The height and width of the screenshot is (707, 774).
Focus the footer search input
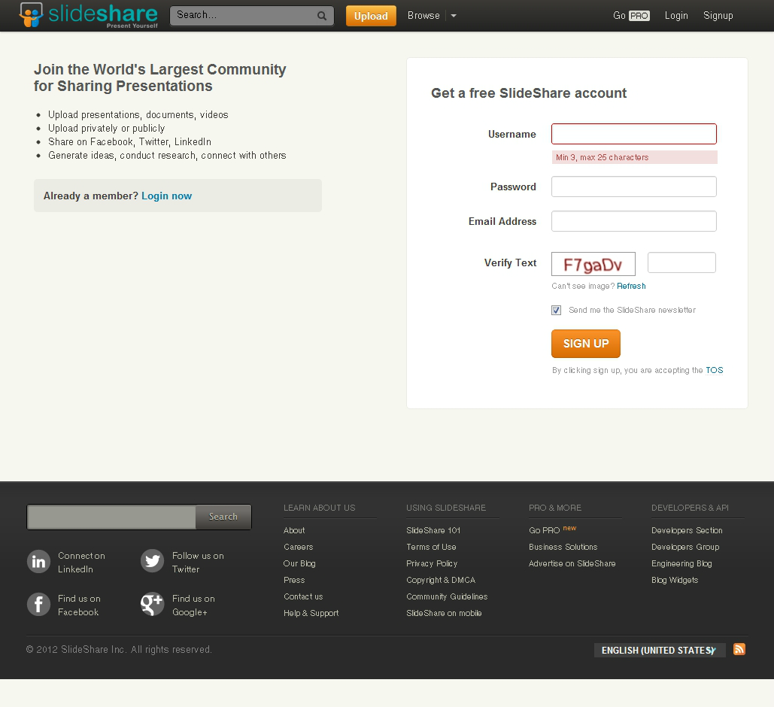point(112,517)
